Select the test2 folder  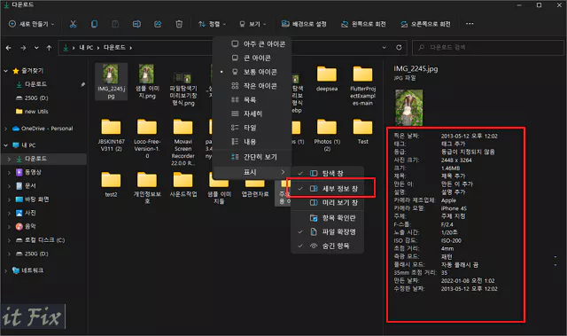111,184
